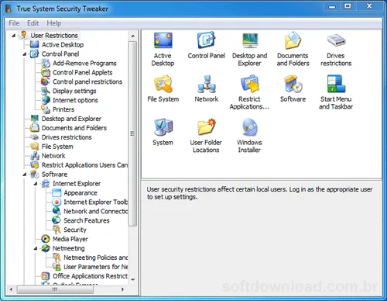Click the Display settings tree icon

[x=46, y=91]
